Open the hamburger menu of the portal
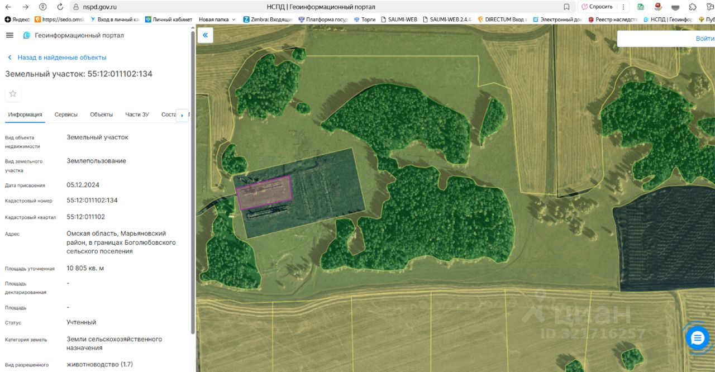This screenshot has width=715, height=372. tap(9, 35)
